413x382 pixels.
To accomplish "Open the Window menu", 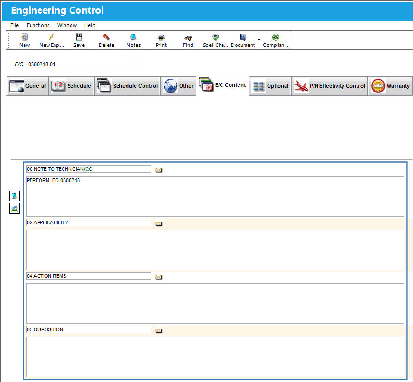I will coord(67,25).
